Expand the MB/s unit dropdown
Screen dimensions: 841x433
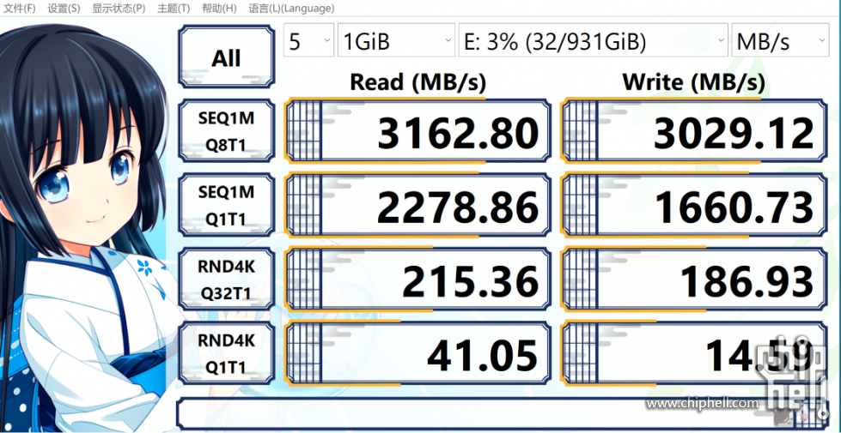click(781, 40)
